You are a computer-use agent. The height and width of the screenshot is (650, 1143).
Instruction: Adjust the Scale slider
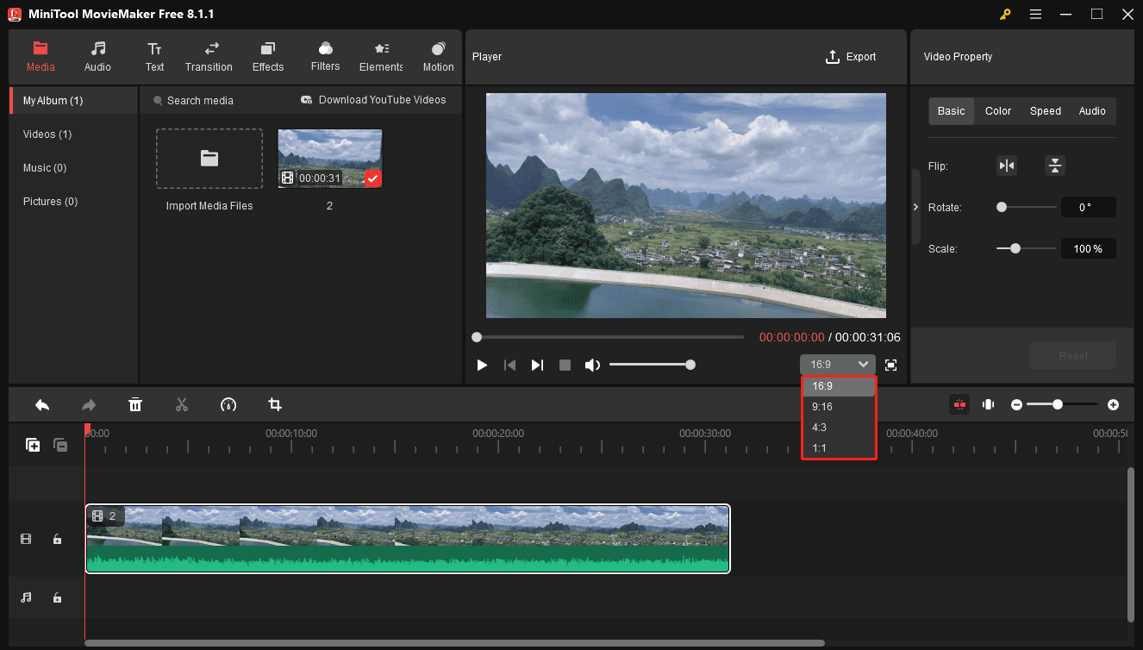coord(1026,248)
